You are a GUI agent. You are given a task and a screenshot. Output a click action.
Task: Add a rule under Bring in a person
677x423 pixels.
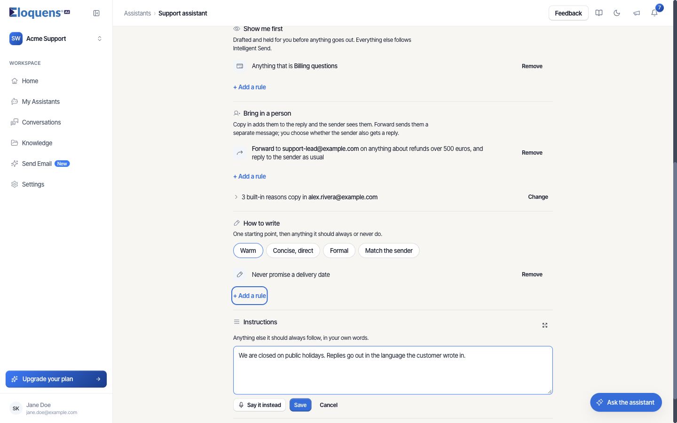click(250, 176)
